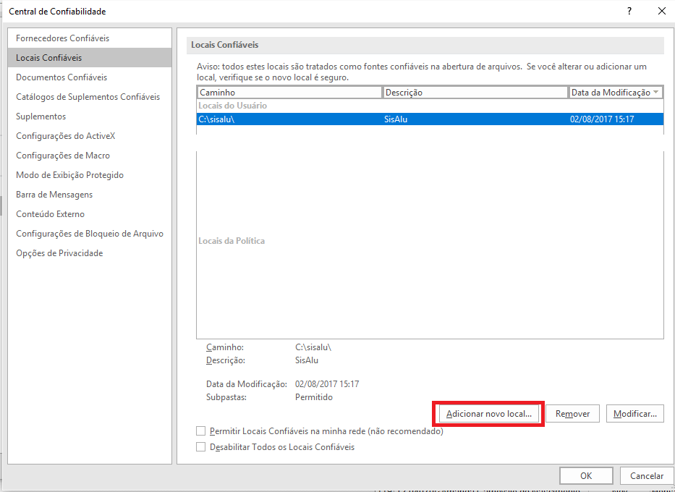This screenshot has height=492, width=675.
Task: Open the help question mark icon
Action: [629, 11]
